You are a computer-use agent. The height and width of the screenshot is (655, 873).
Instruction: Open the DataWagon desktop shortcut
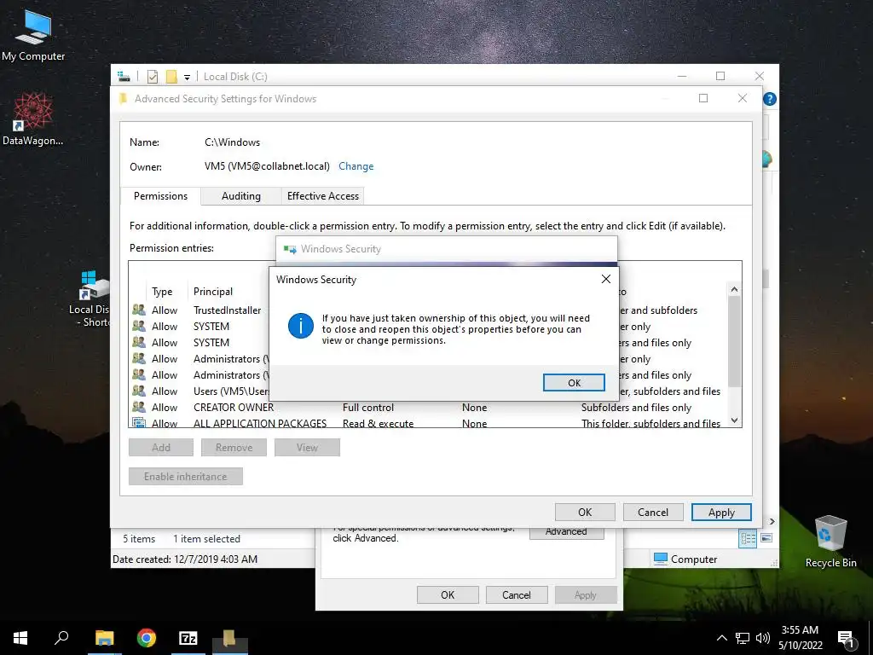[33, 119]
